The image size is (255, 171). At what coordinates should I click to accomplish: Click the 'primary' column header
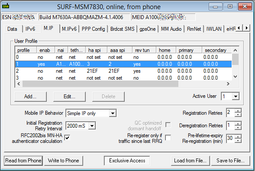point(189,50)
